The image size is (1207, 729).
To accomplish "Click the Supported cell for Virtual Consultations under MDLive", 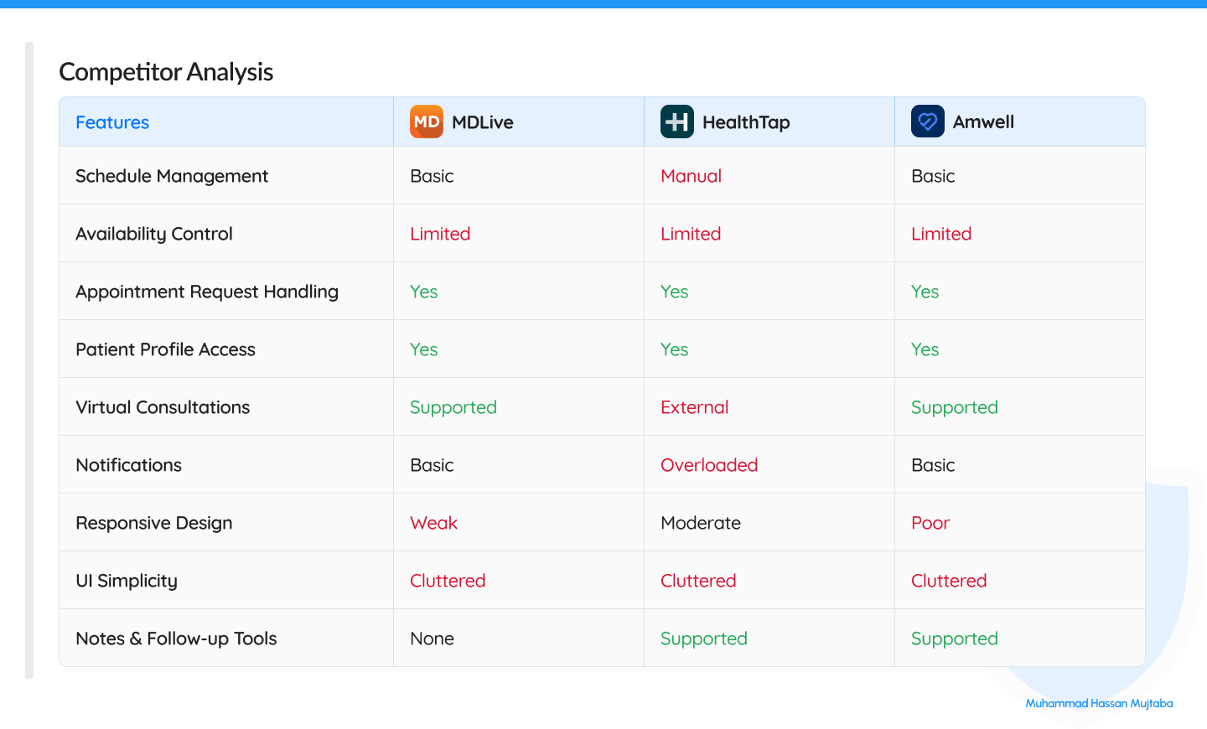I will point(453,406).
